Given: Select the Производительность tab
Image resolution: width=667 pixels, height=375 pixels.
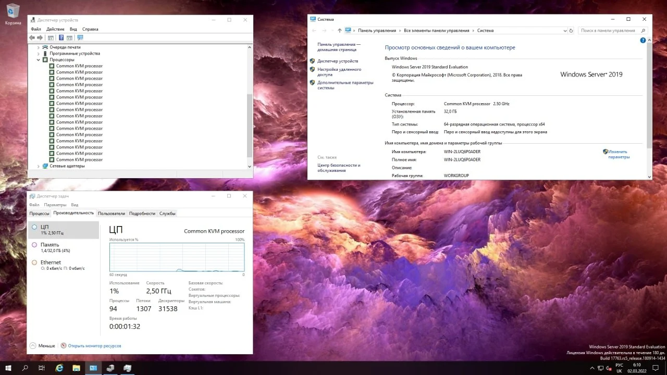Looking at the screenshot, I should 73,213.
